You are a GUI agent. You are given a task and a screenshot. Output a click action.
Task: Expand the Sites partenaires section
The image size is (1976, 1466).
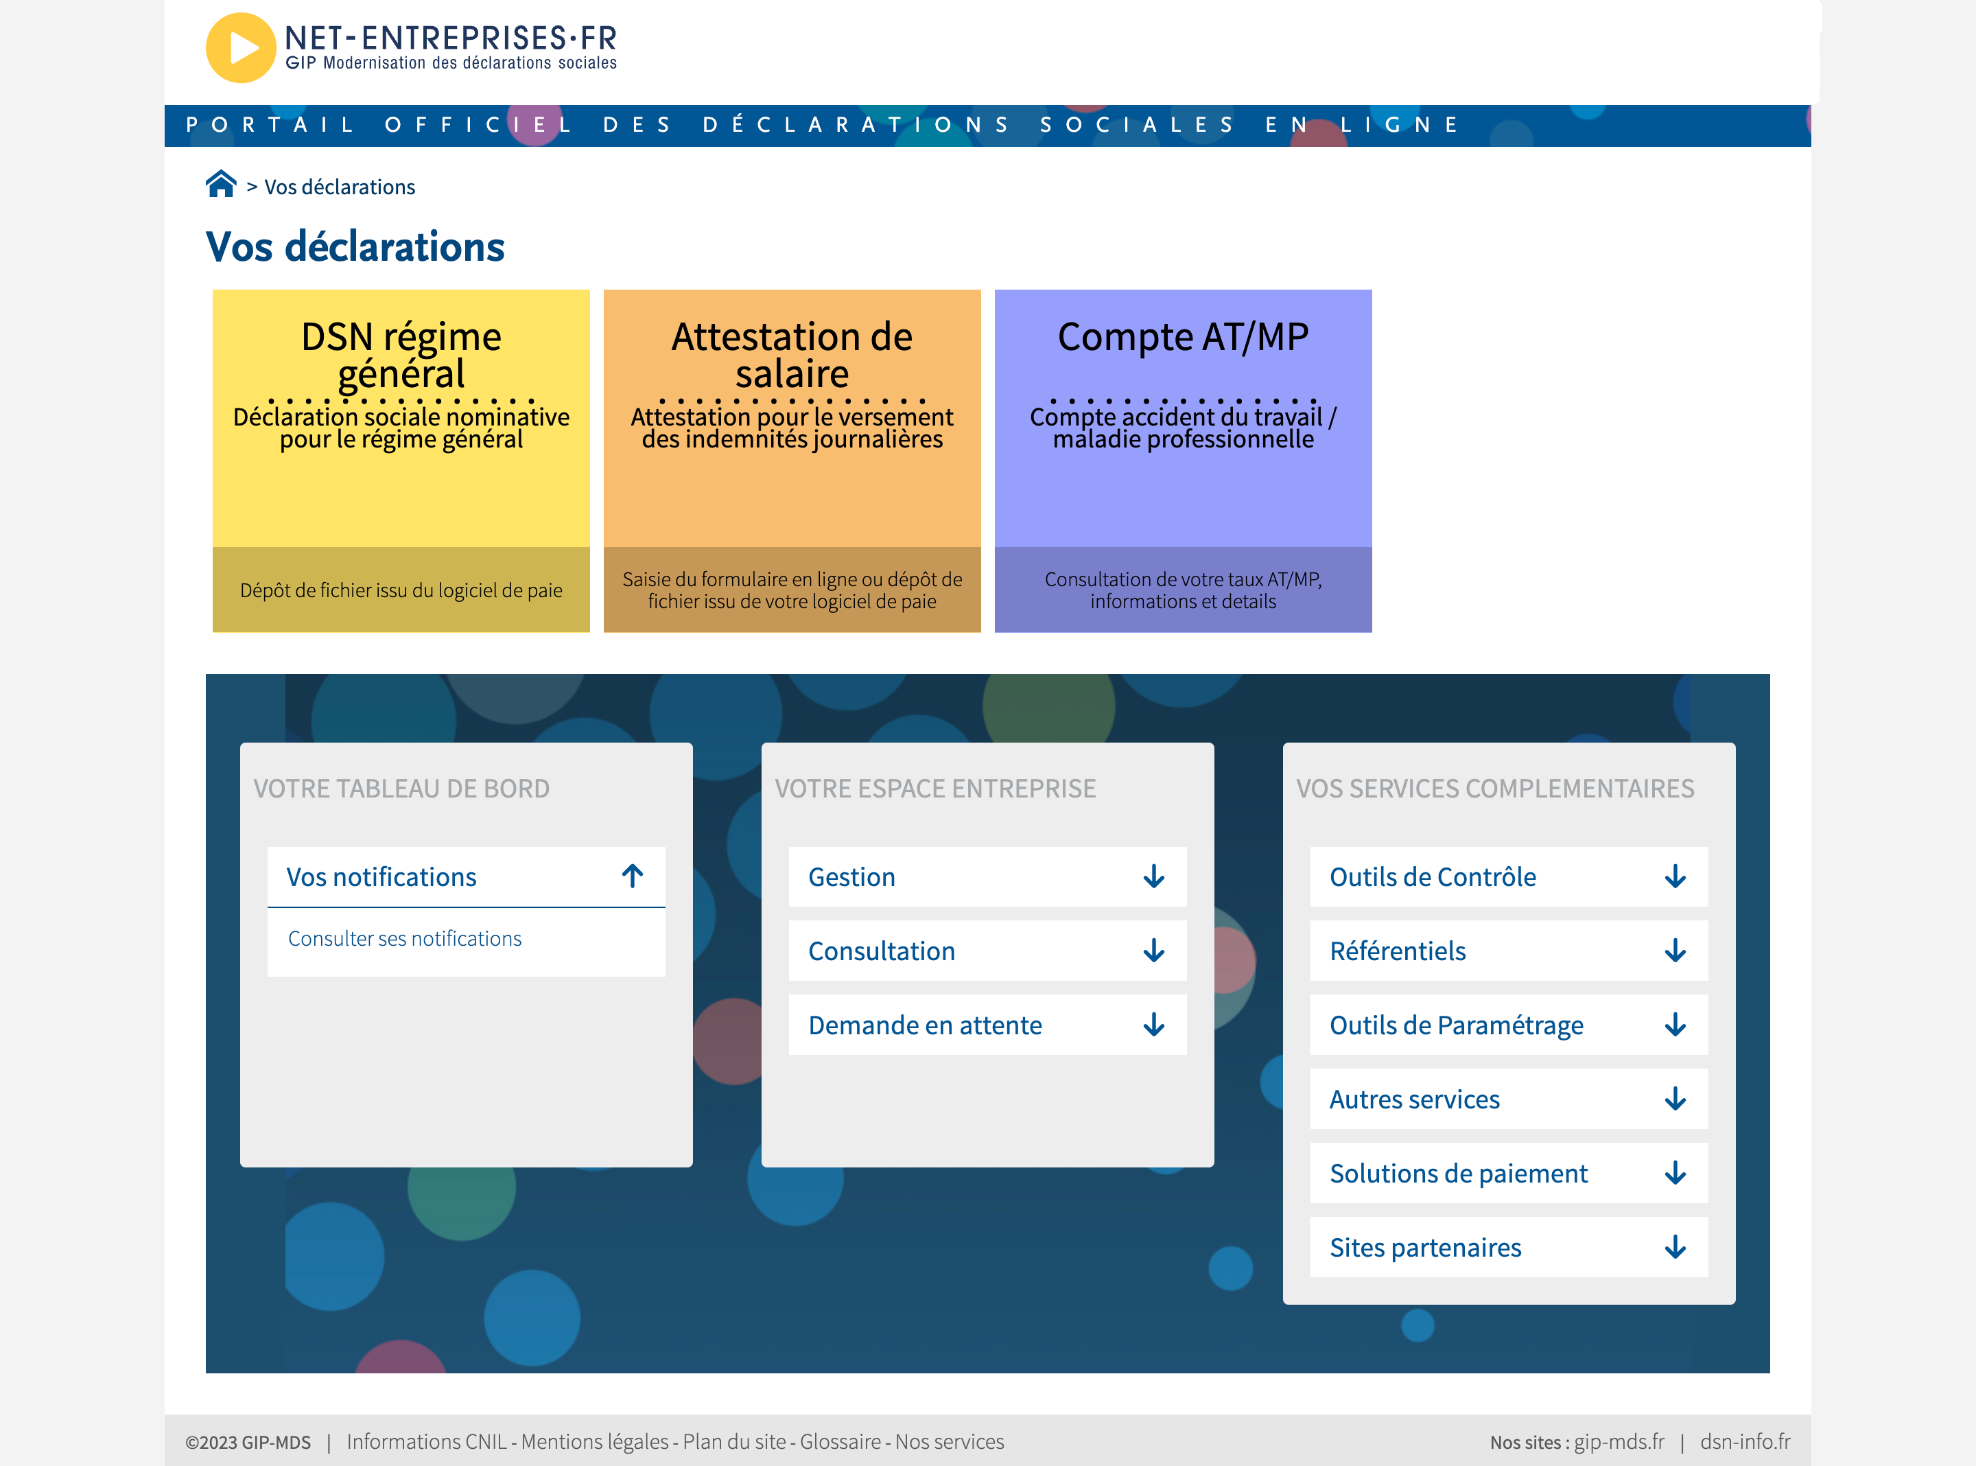[x=1509, y=1248]
